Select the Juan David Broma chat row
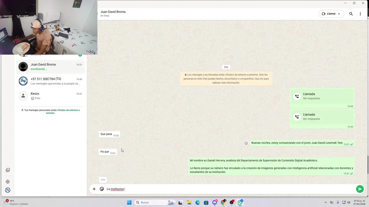This screenshot has width=369, height=207. click(50, 67)
